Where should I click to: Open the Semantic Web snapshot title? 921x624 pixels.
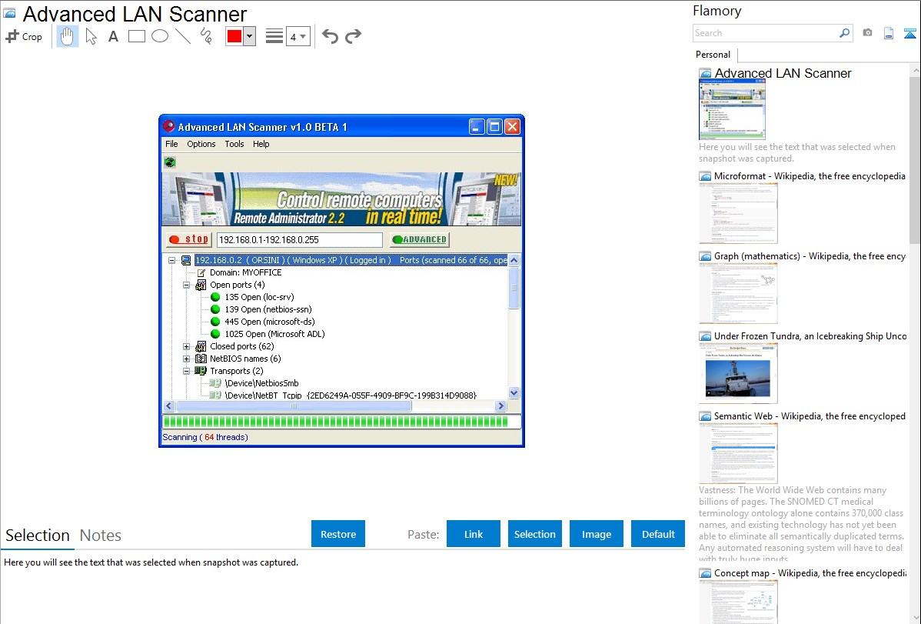810,416
